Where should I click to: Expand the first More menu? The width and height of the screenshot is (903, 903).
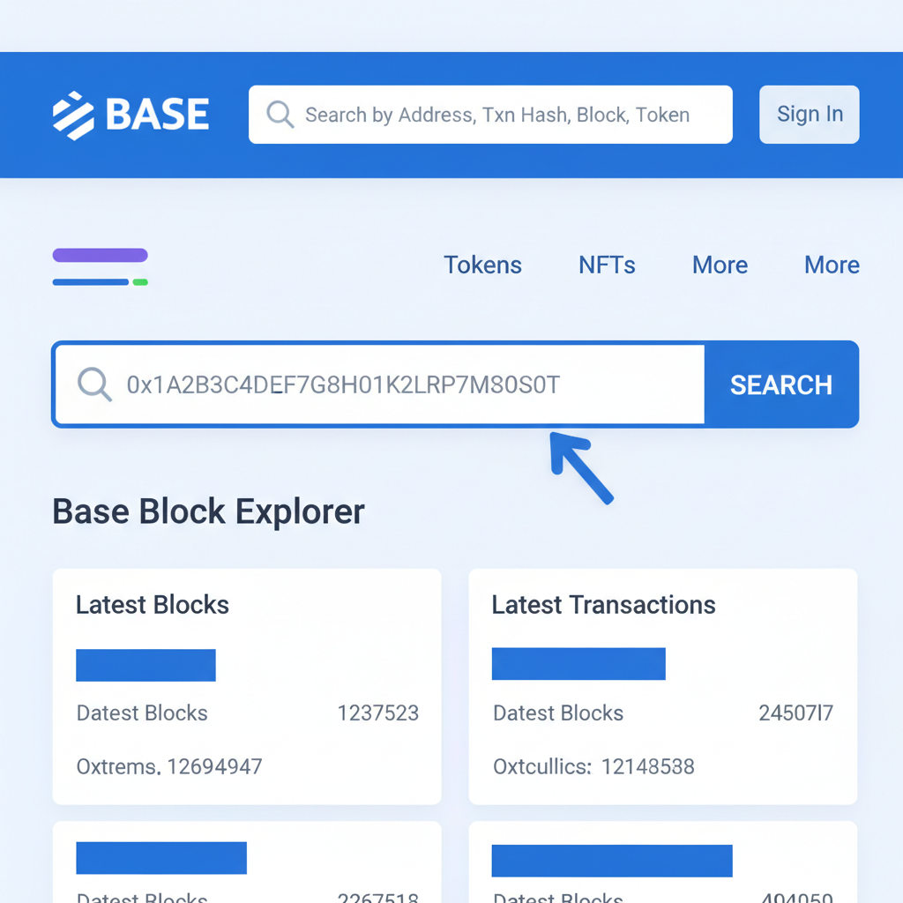[720, 265]
